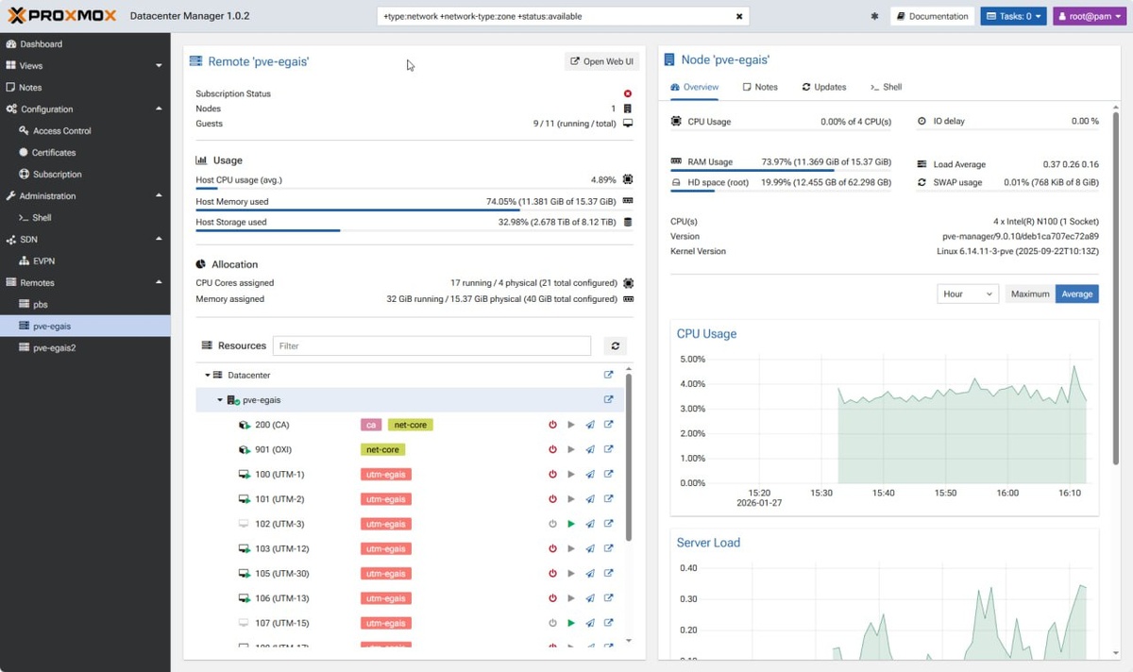Open the Hour timeframe dropdown
1133x672 pixels.
(968, 294)
